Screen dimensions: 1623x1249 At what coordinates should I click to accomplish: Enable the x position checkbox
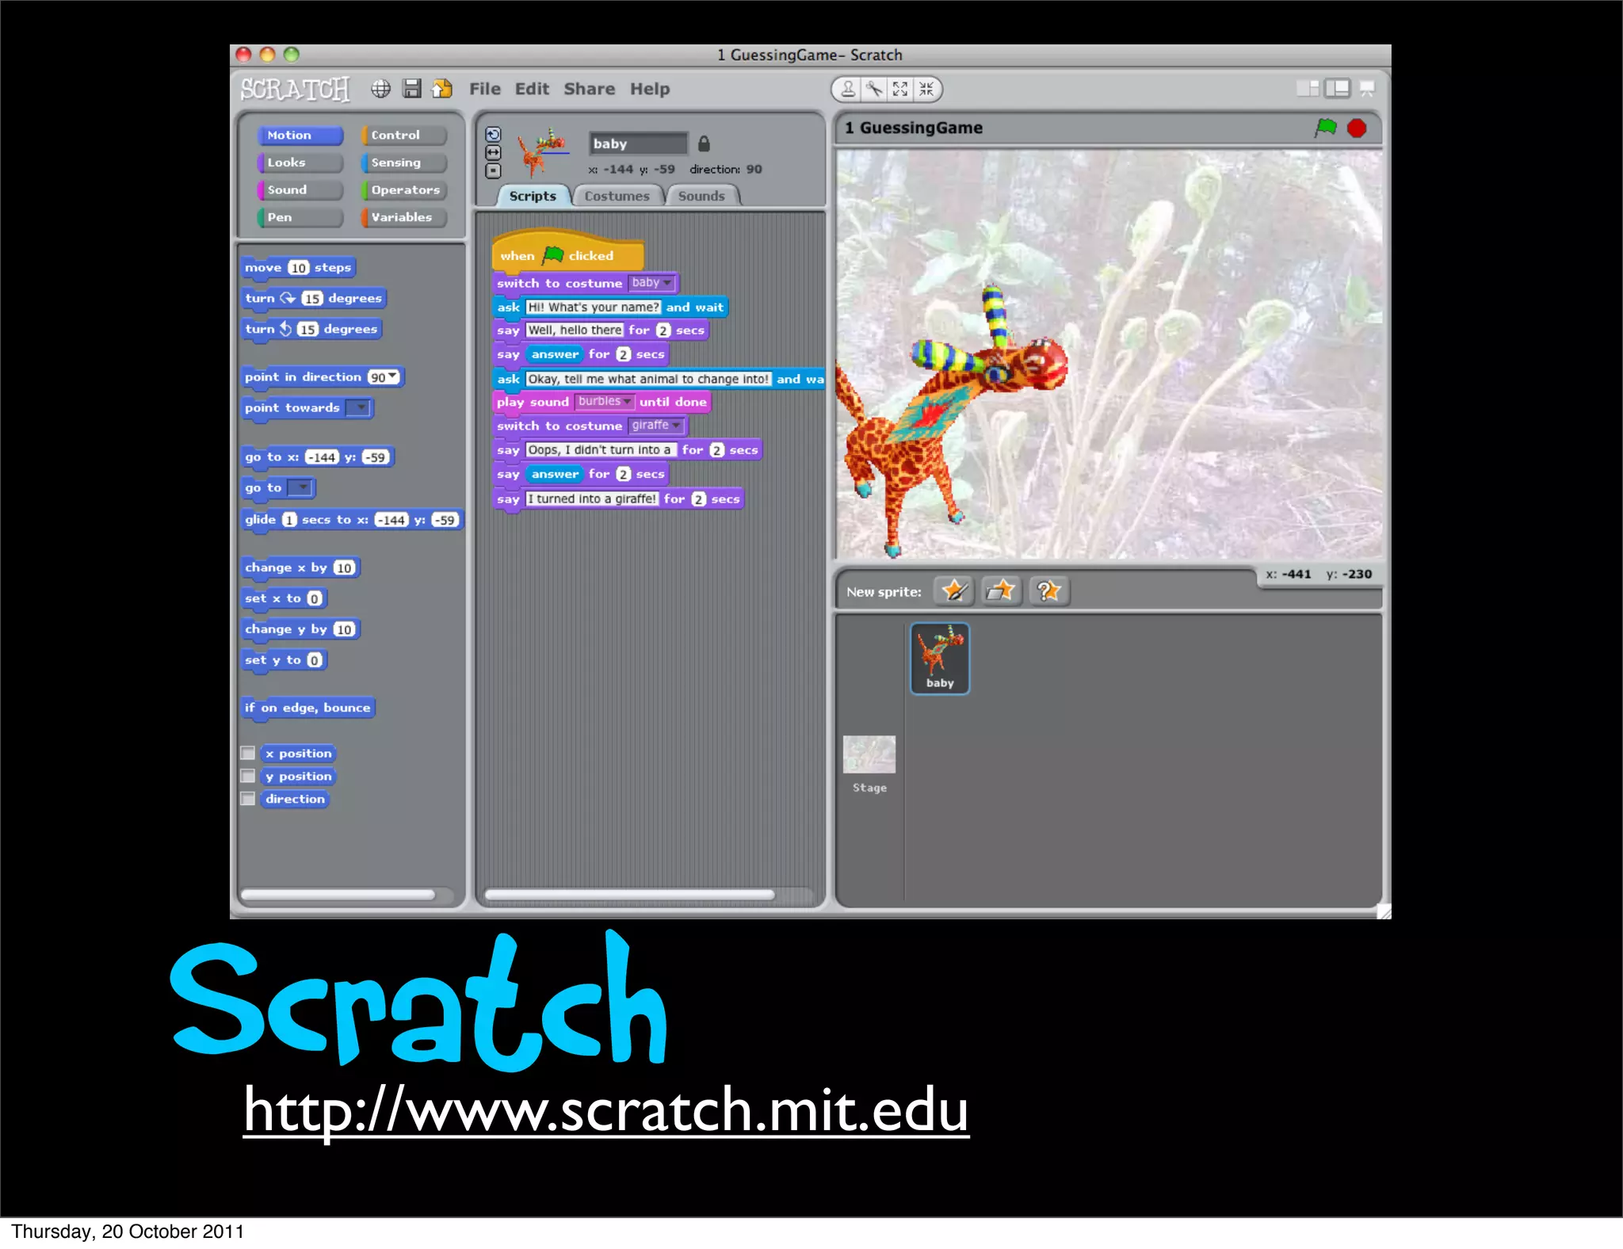(x=248, y=753)
